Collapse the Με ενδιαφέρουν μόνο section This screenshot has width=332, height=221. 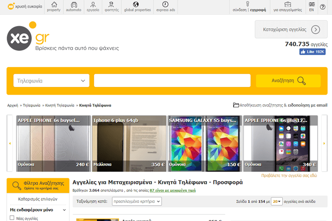click(64, 210)
